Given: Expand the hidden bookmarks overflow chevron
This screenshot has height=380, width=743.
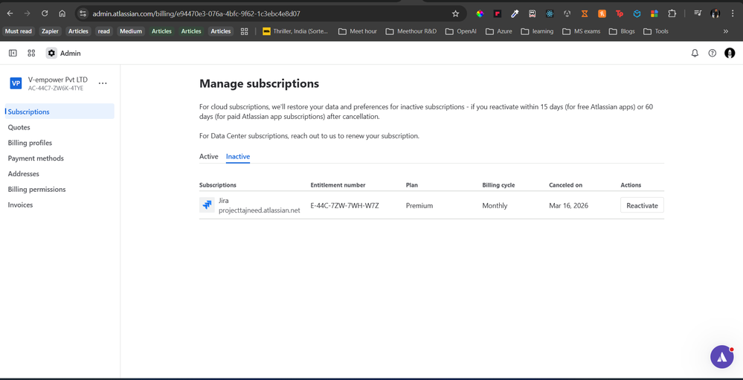Looking at the screenshot, I should point(726,31).
